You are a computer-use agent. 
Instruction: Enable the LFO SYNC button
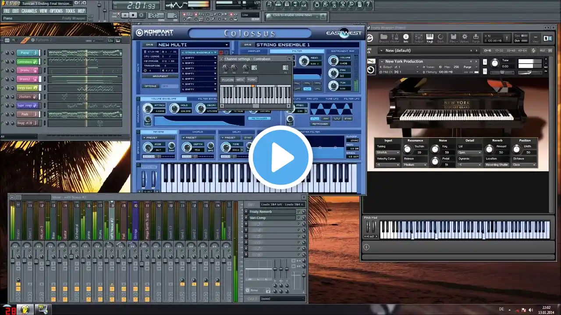348,119
